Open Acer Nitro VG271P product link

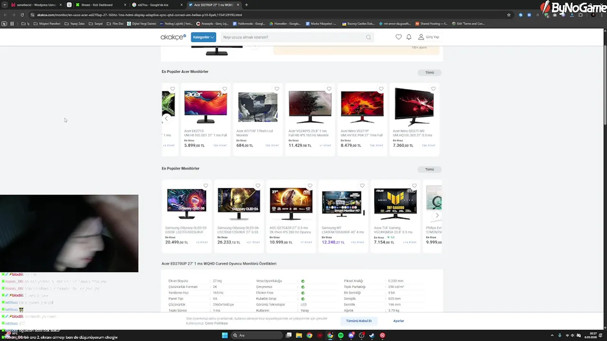362,133
